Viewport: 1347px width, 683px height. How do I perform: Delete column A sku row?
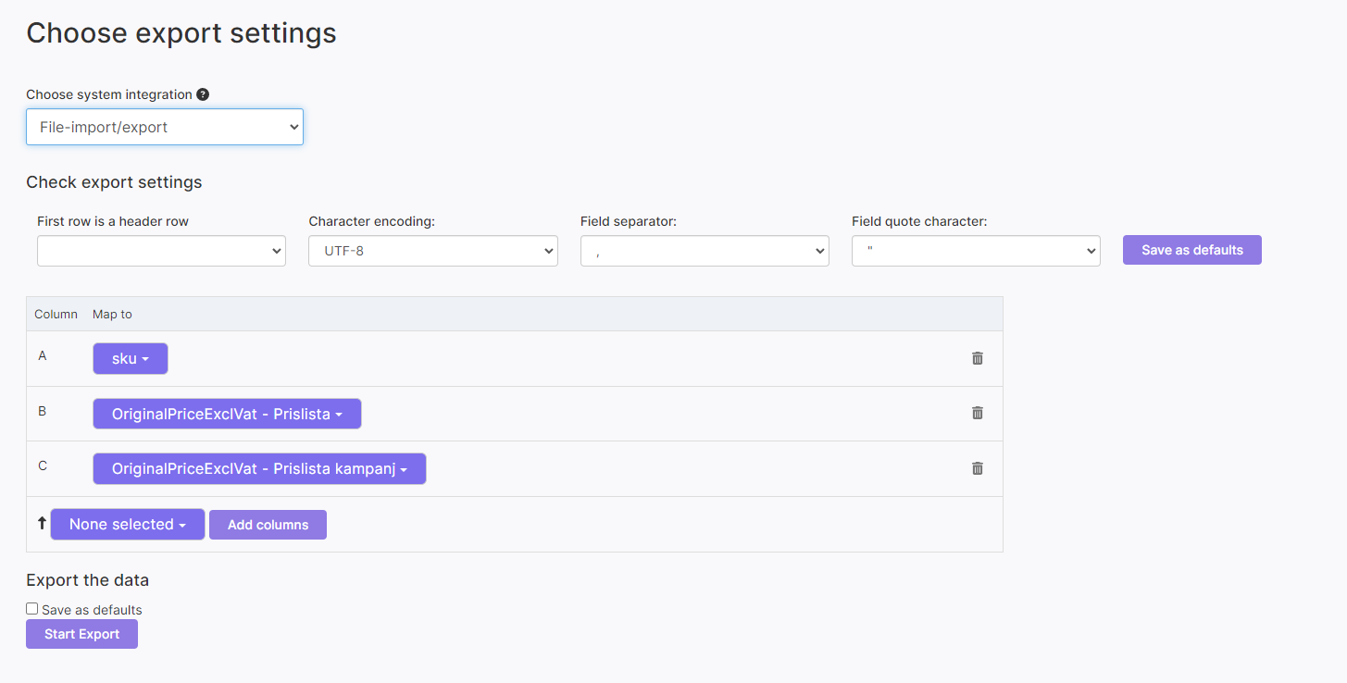point(977,358)
